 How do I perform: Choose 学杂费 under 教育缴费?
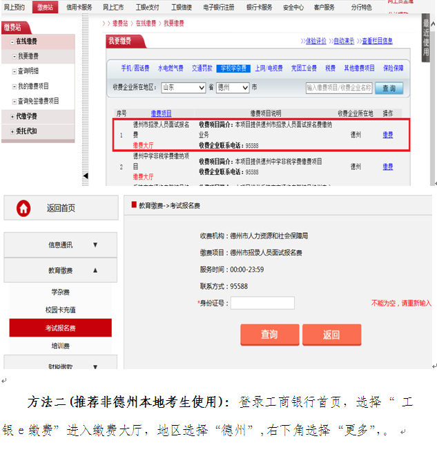pyautogui.click(x=61, y=292)
